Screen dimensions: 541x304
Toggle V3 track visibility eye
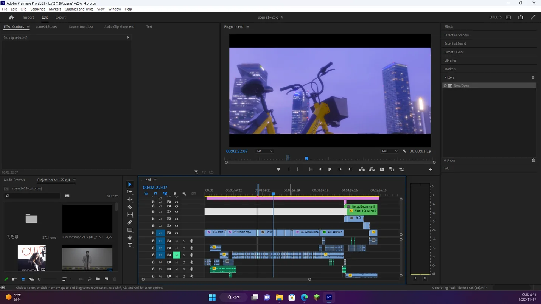(x=176, y=219)
